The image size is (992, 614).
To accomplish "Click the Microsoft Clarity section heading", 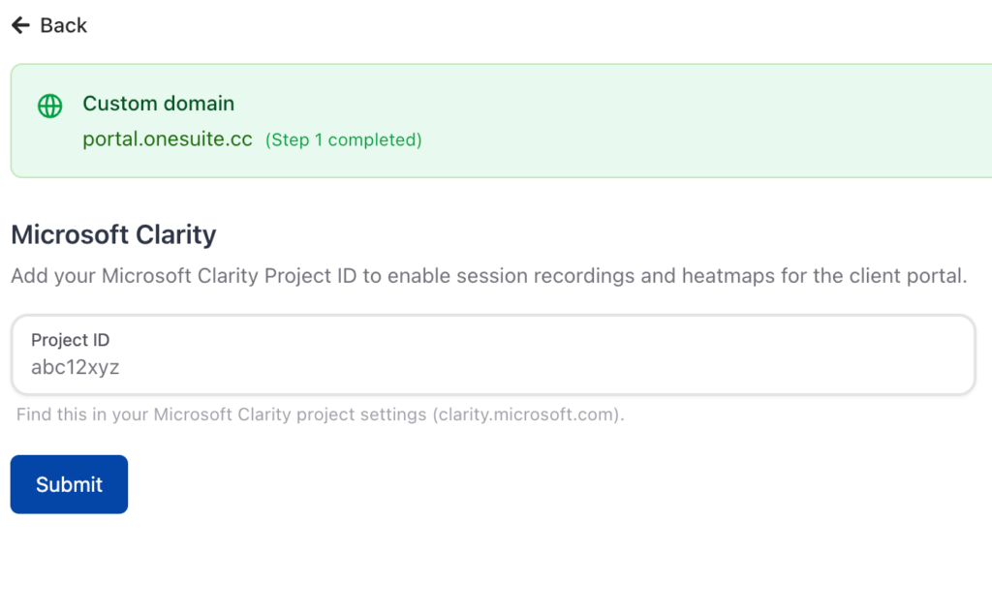I will click(113, 234).
